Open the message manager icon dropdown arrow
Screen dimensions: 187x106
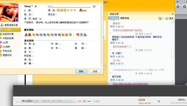[x=163, y=18]
